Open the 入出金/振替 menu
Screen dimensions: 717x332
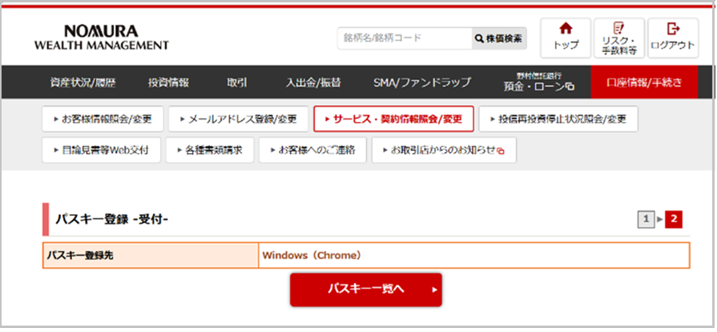(x=313, y=83)
